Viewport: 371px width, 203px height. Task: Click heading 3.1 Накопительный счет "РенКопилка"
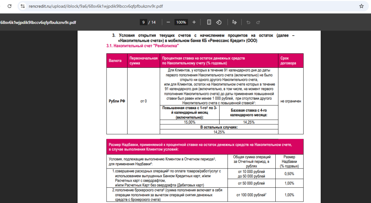[x=142, y=46]
